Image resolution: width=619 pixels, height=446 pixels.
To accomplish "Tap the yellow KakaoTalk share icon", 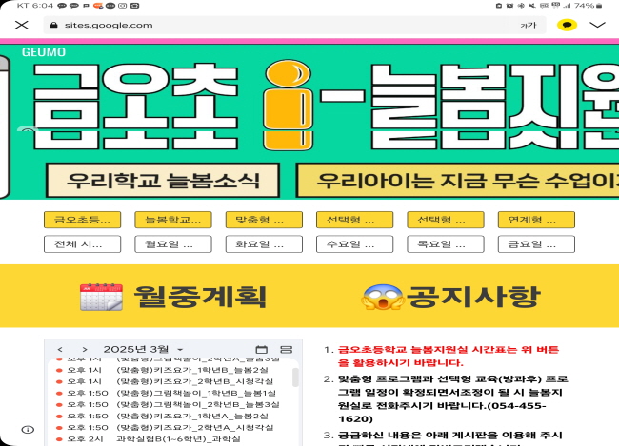I will point(566,25).
